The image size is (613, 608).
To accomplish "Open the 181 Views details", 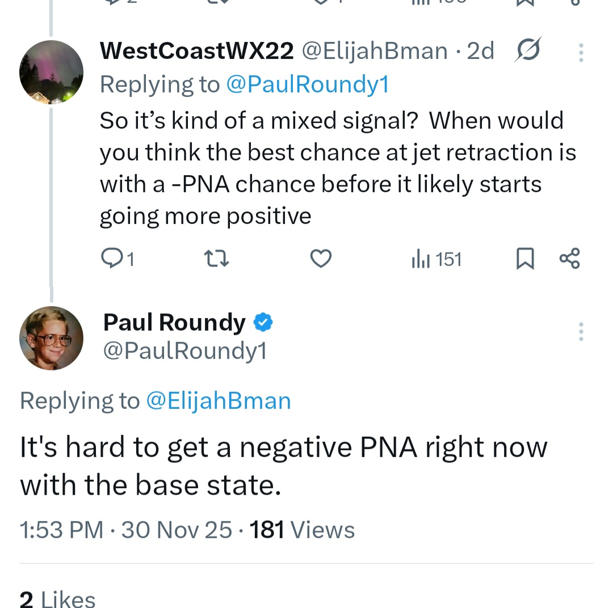I will click(302, 530).
